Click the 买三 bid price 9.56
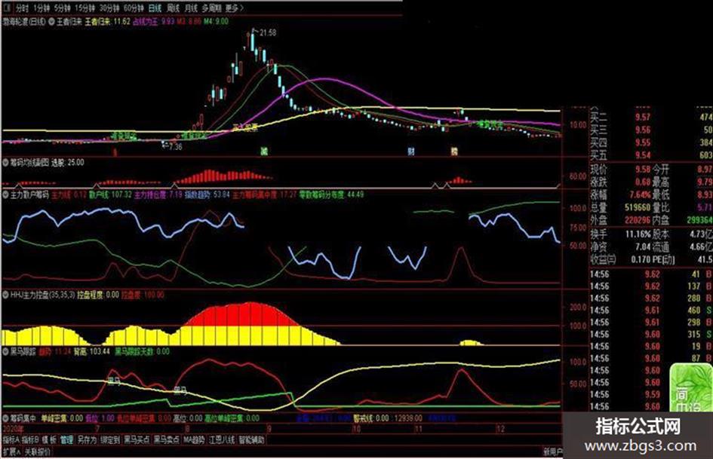 coord(643,130)
